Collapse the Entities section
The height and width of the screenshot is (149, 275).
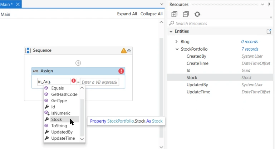click(x=171, y=31)
